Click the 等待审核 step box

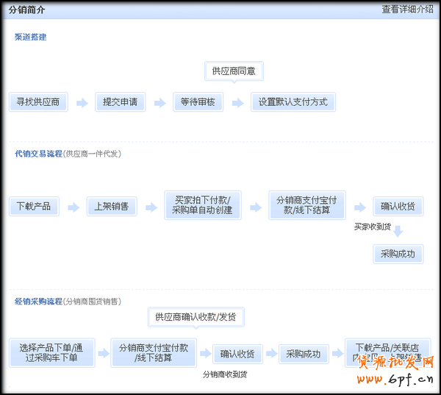(198, 102)
